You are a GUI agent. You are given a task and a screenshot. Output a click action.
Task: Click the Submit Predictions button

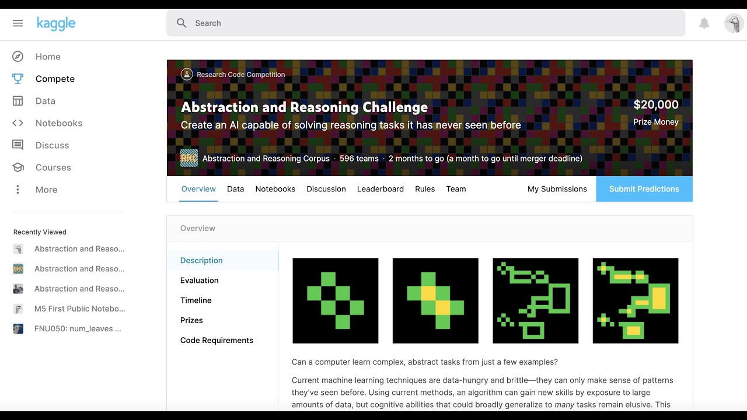click(644, 189)
